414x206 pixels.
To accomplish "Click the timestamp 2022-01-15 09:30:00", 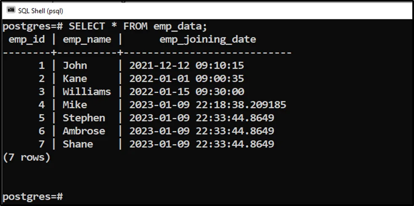I will (187, 91).
